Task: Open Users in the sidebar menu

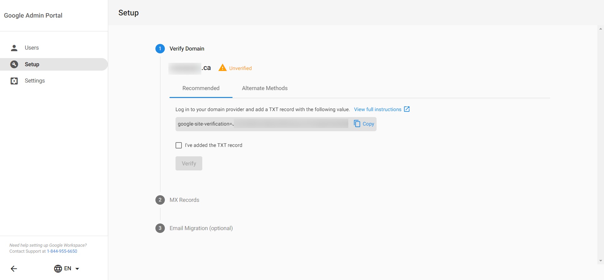Action: (54, 48)
